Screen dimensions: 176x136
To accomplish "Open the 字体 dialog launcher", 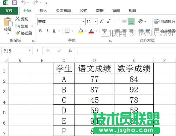I will 111,41.
